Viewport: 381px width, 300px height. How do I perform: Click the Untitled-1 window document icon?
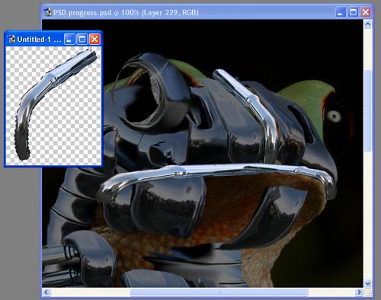pyautogui.click(x=11, y=39)
